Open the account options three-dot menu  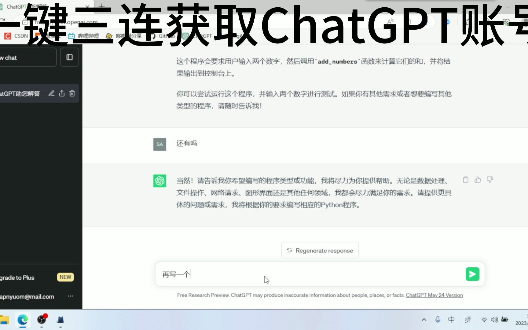click(x=70, y=296)
